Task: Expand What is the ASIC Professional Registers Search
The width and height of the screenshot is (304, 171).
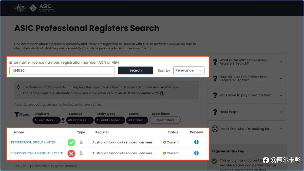Action: pos(247,62)
